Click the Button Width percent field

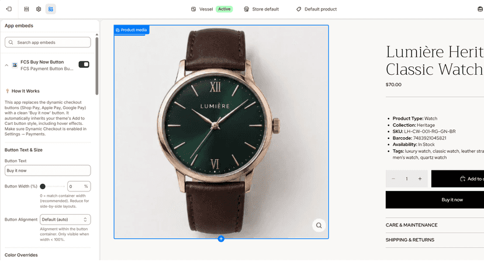click(x=79, y=186)
